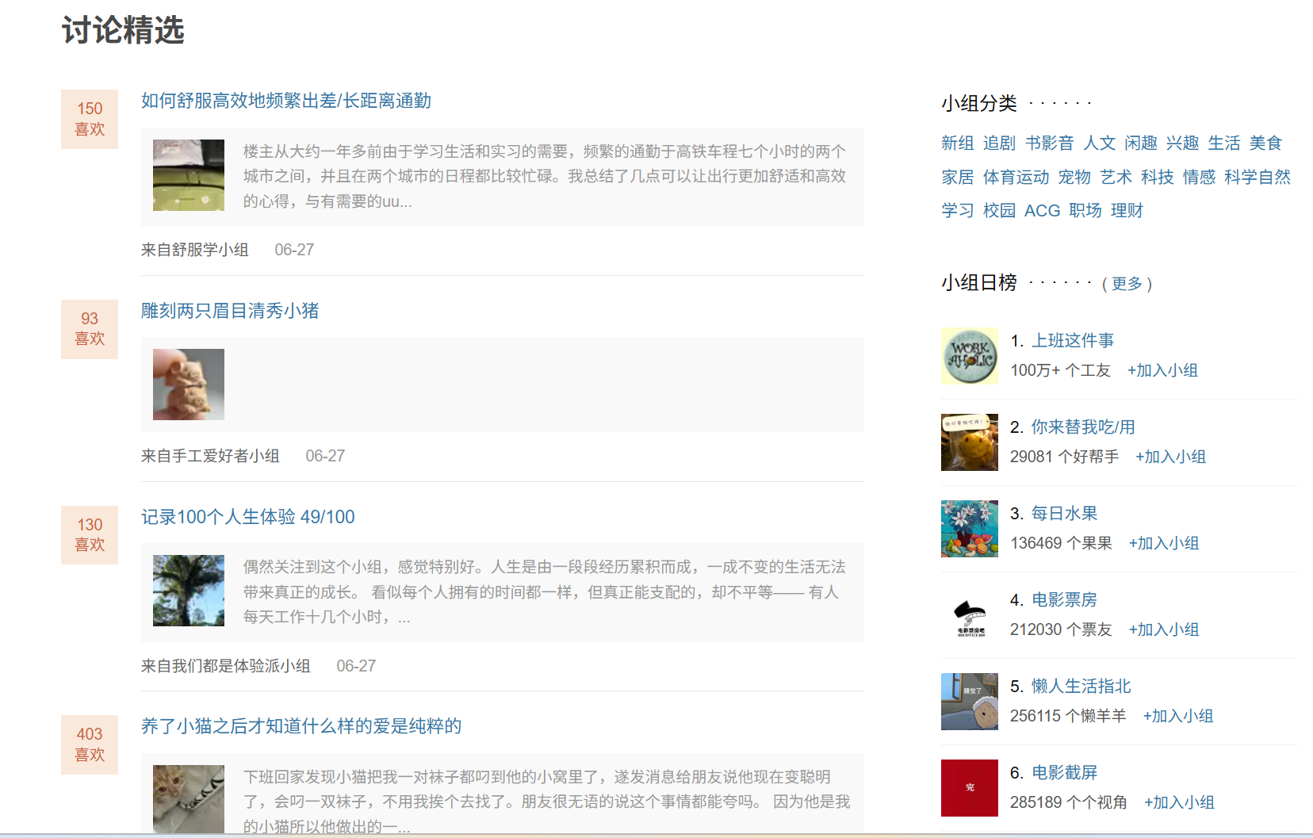The height and width of the screenshot is (838, 1313).
Task: Select the 科学自然 category
Action: click(x=1257, y=177)
